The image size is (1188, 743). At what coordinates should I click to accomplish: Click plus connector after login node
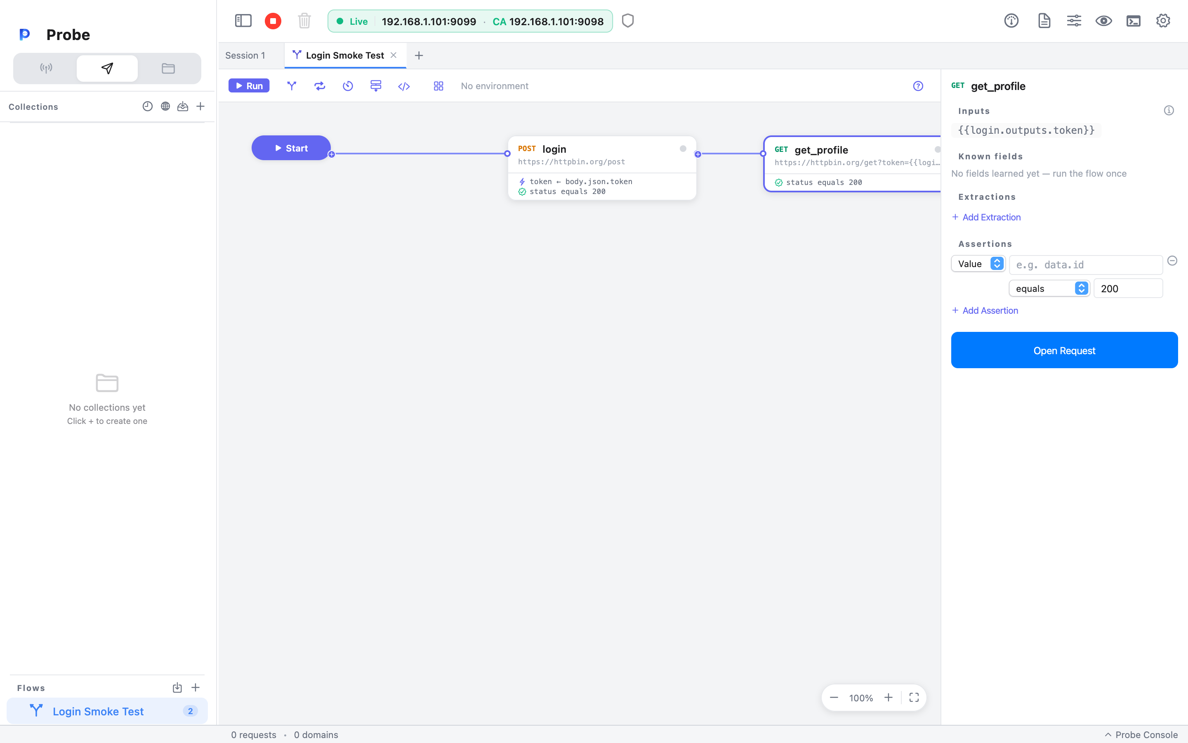[698, 154]
